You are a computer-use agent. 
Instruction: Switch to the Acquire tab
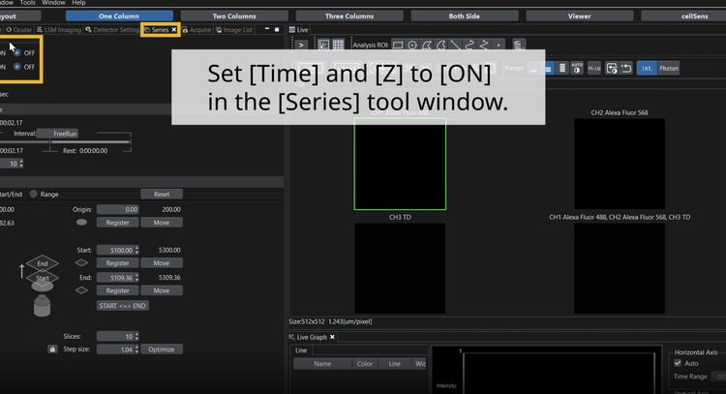pos(199,30)
